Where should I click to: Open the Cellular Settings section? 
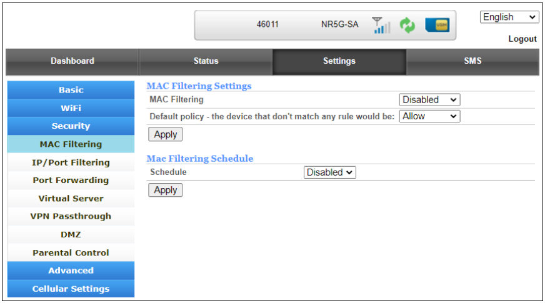[x=71, y=289]
